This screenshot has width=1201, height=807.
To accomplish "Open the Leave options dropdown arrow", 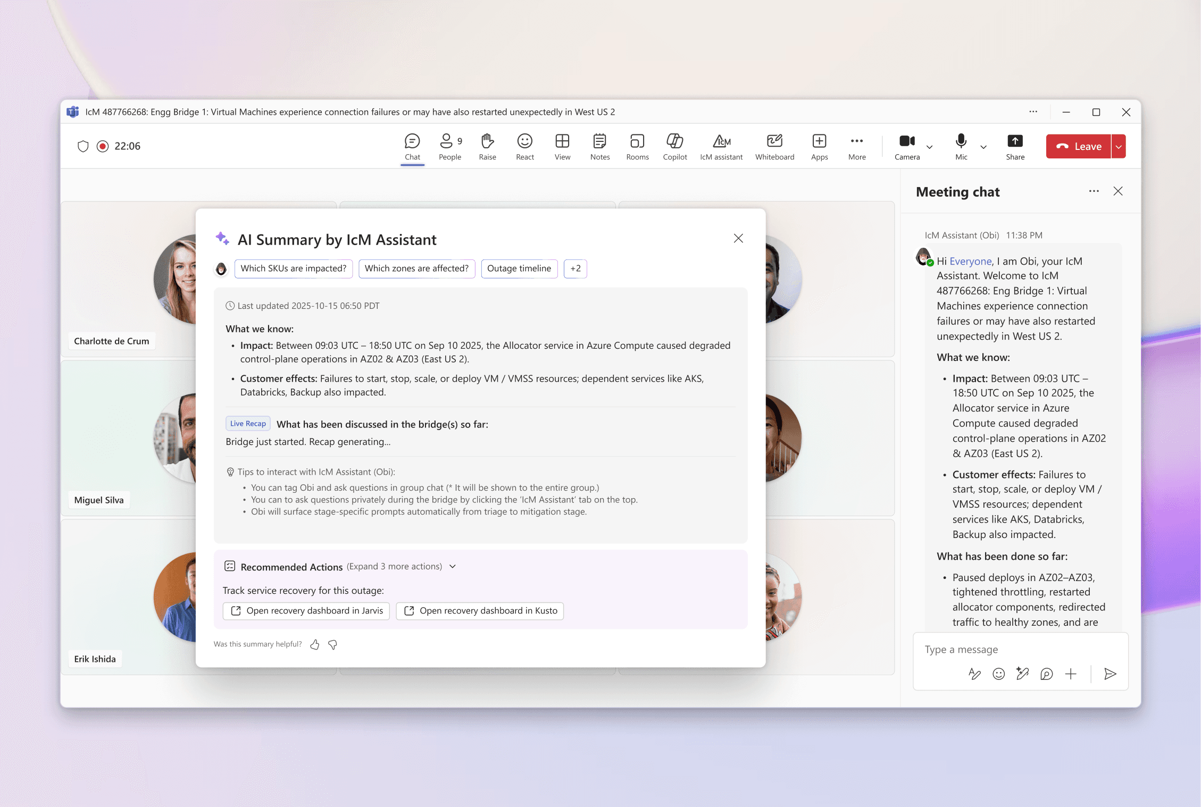I will click(1119, 147).
